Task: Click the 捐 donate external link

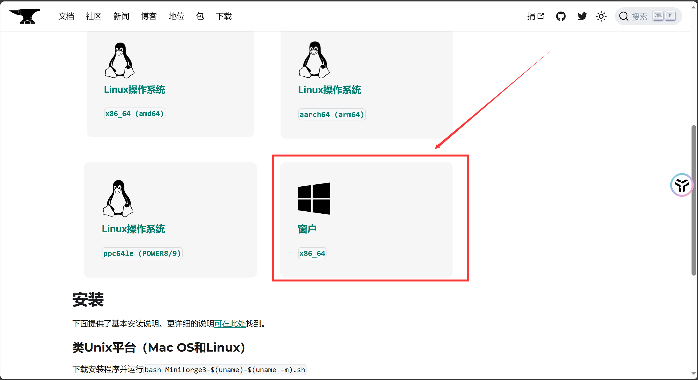Action: (536, 16)
